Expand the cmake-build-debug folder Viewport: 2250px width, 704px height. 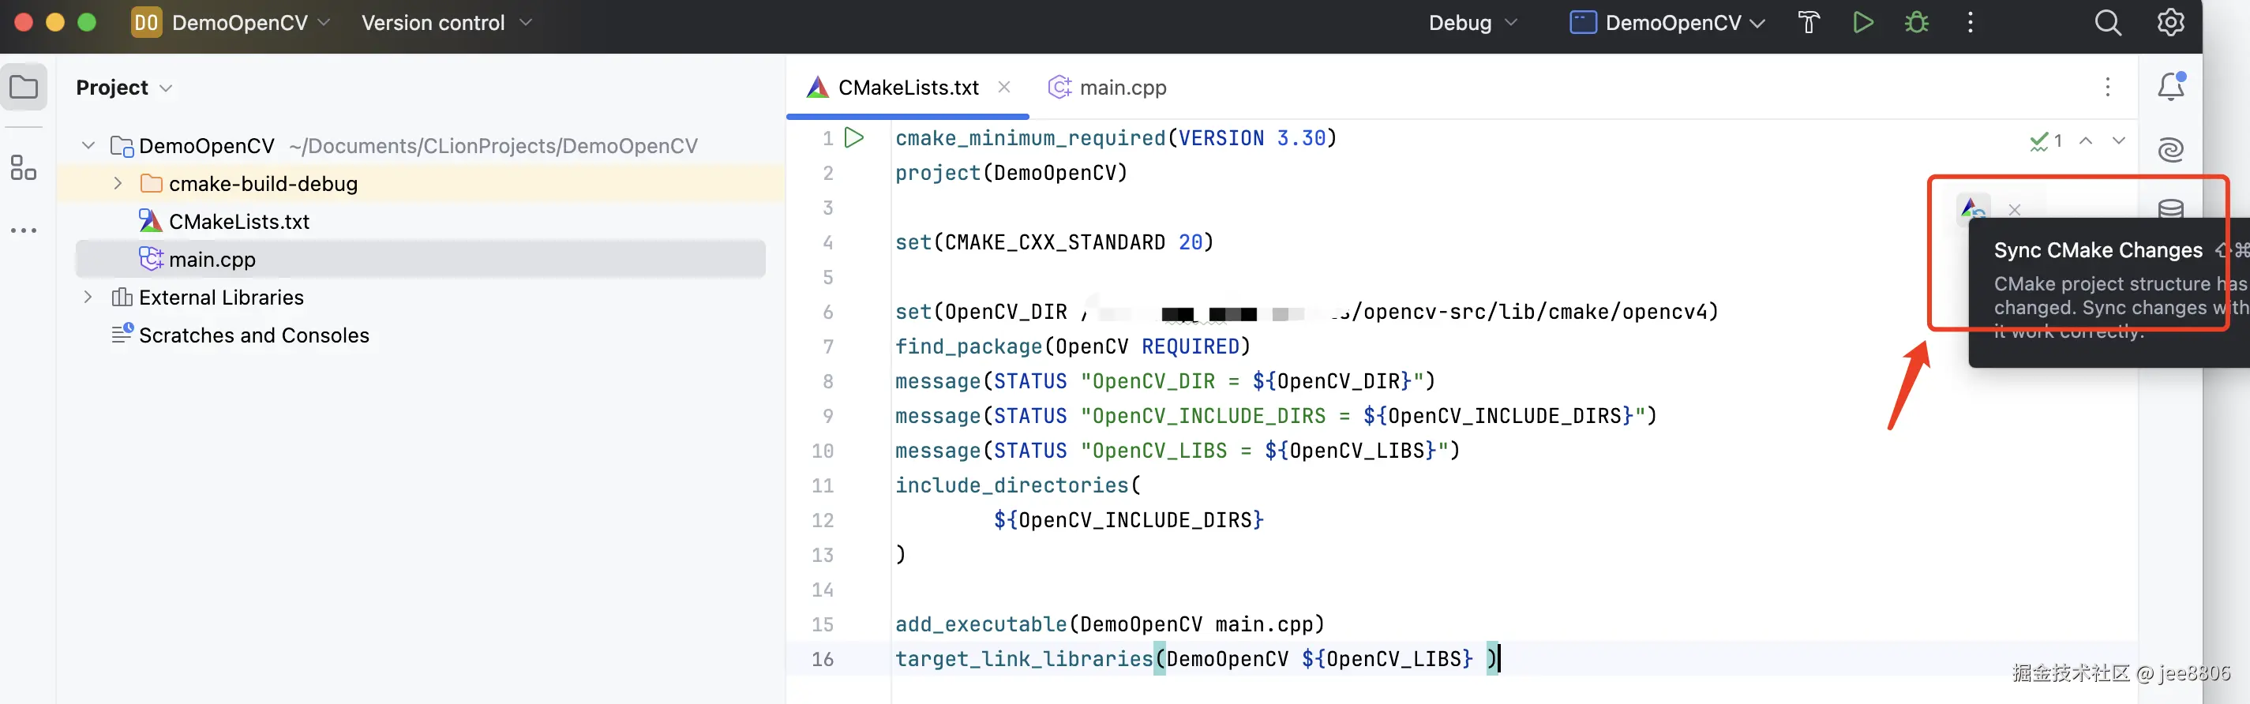(118, 183)
